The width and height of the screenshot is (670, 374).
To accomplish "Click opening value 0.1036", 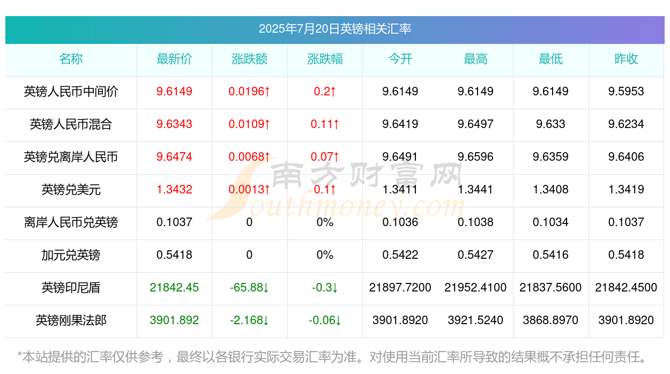I will [400, 222].
